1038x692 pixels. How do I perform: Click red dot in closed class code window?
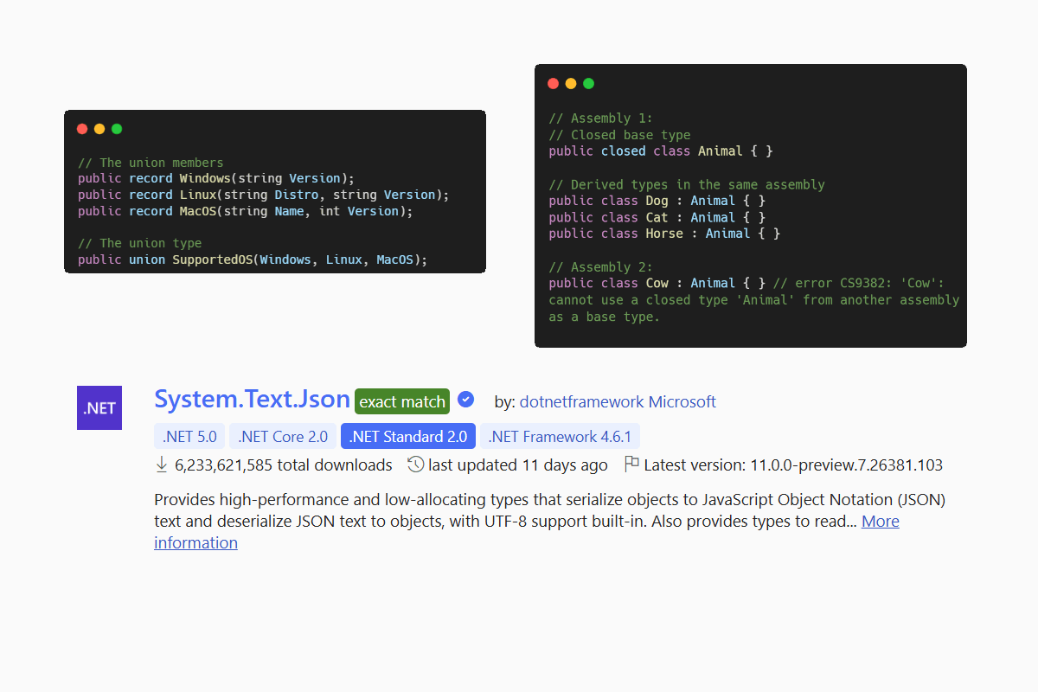coord(554,83)
